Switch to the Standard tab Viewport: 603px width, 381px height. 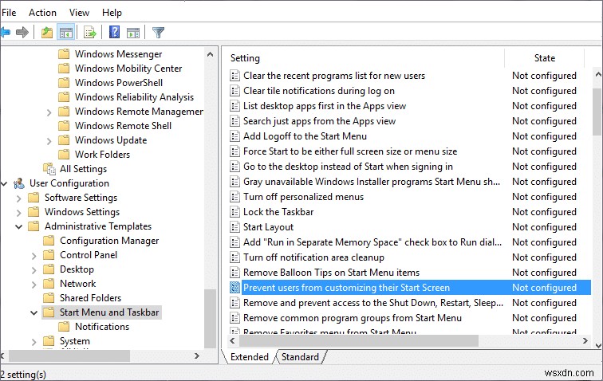pos(300,357)
